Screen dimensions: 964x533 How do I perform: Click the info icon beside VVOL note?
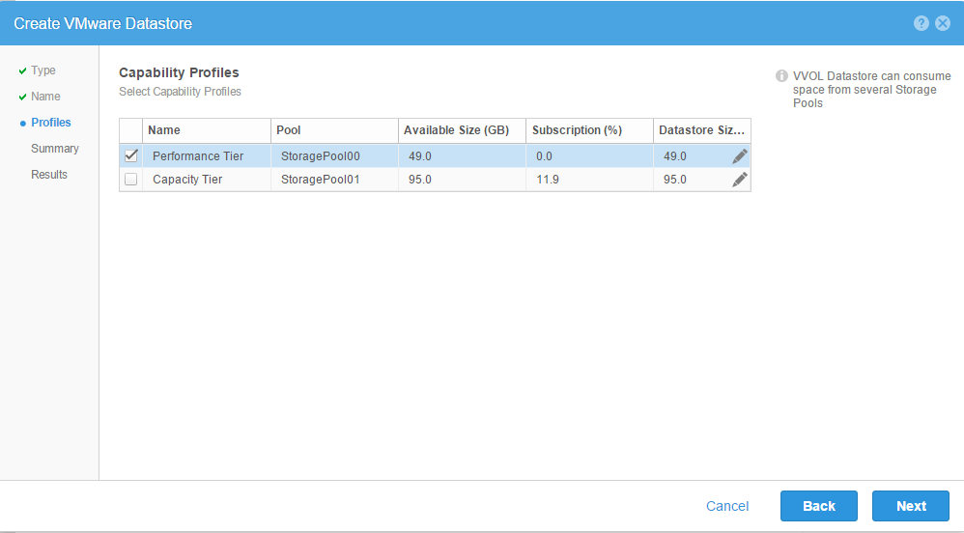[x=781, y=75]
